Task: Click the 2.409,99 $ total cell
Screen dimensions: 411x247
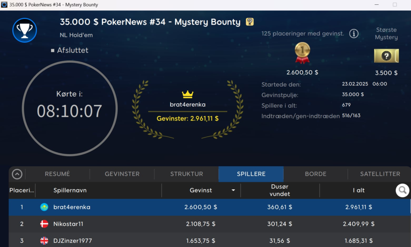Action: (x=358, y=224)
